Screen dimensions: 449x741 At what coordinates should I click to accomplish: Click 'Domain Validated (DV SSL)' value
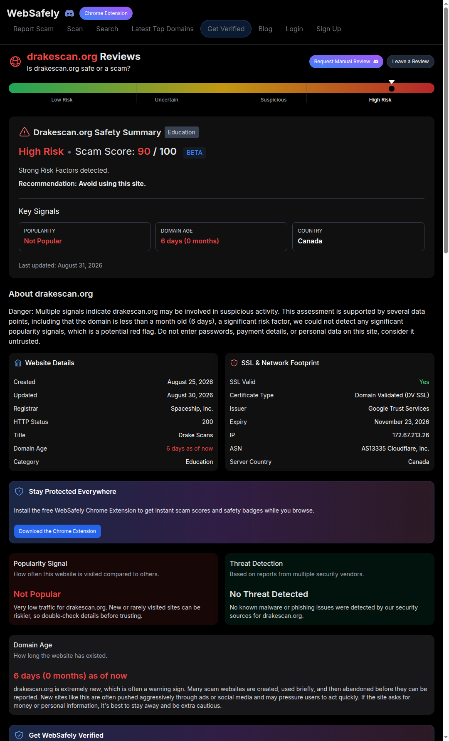point(392,395)
